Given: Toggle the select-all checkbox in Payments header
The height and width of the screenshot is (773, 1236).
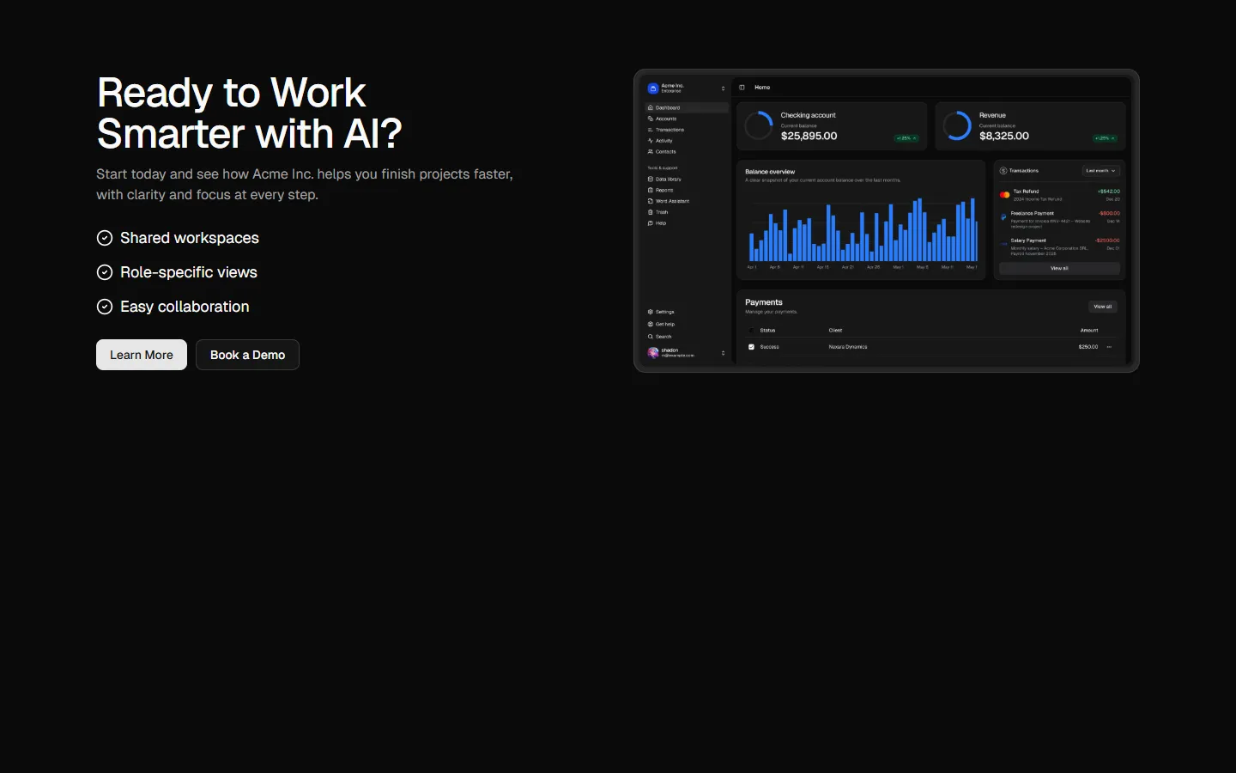Looking at the screenshot, I should pos(751,331).
